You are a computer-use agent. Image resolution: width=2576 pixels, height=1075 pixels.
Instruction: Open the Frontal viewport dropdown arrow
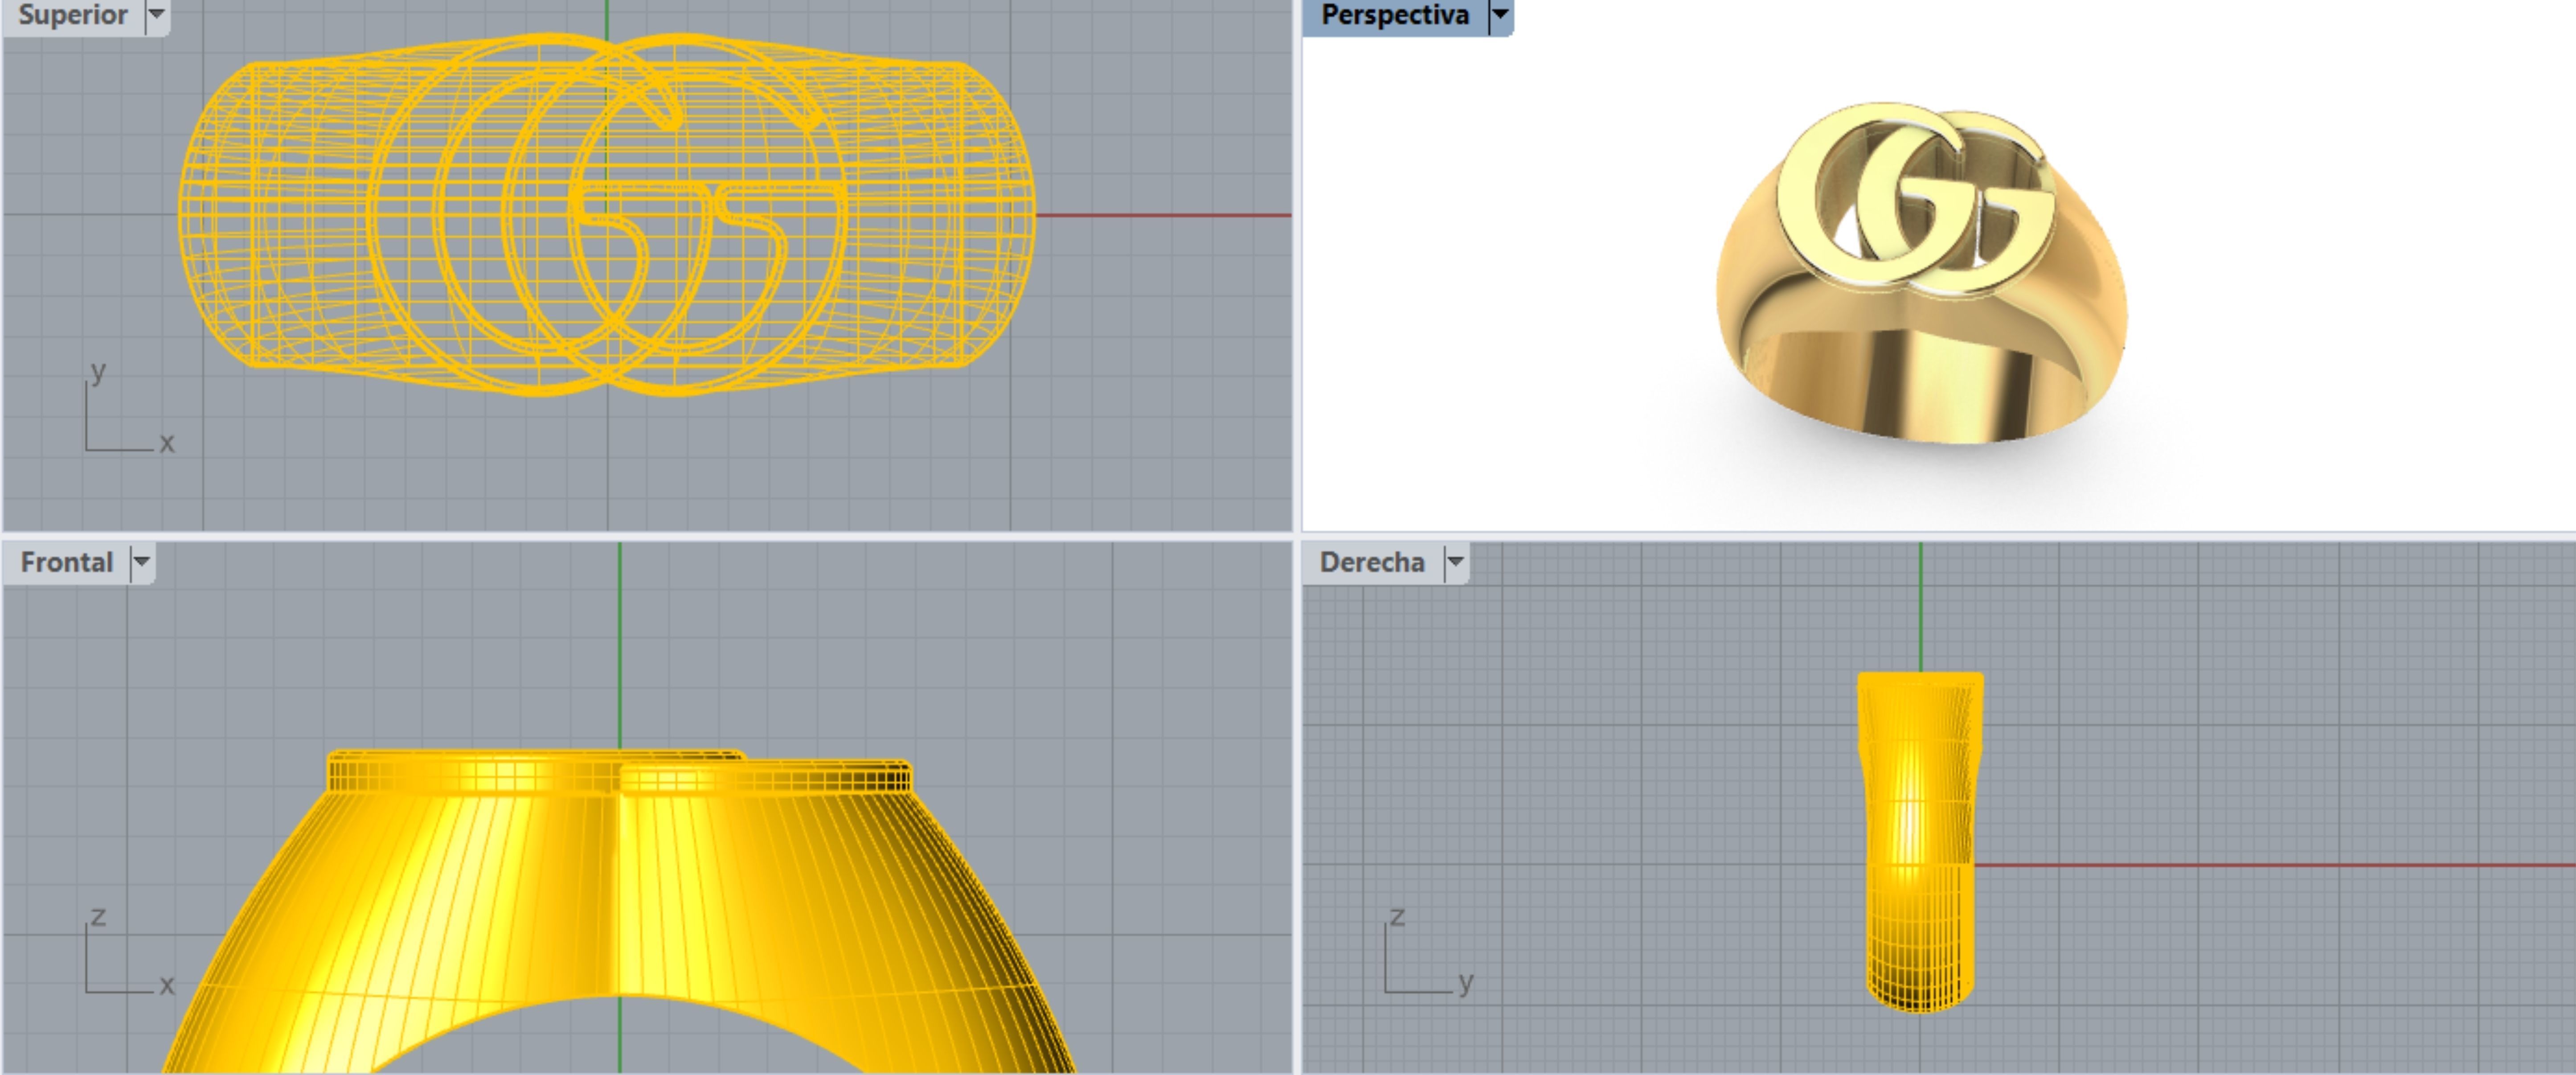coord(142,562)
